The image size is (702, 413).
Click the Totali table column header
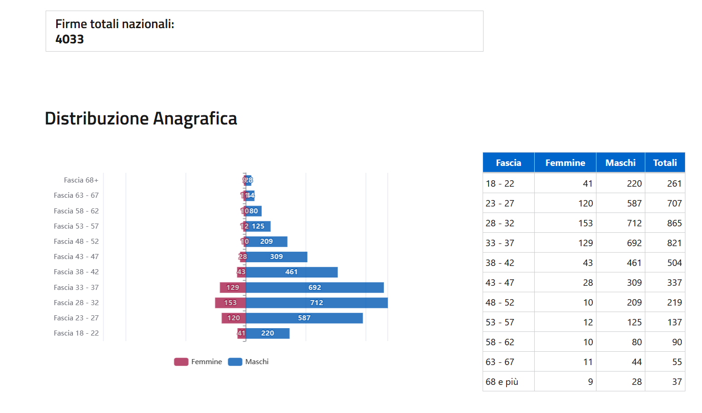click(x=665, y=163)
